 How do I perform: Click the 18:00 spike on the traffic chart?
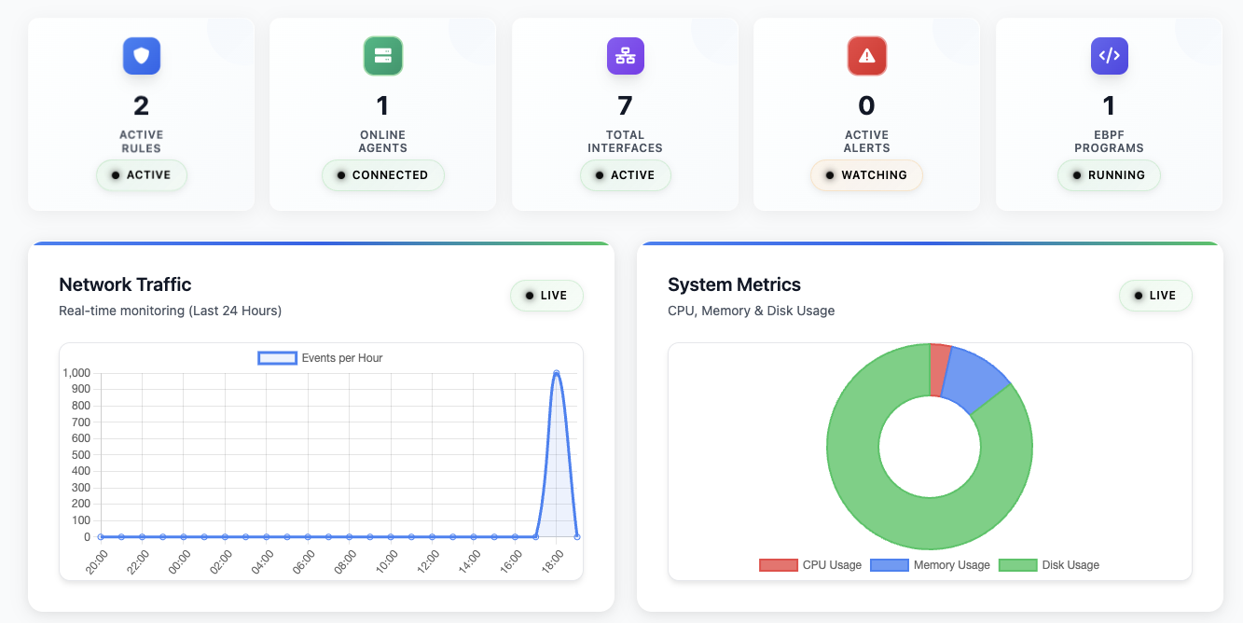coord(558,372)
